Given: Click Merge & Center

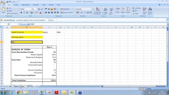Looking at the screenshot, I should tap(67, 13).
